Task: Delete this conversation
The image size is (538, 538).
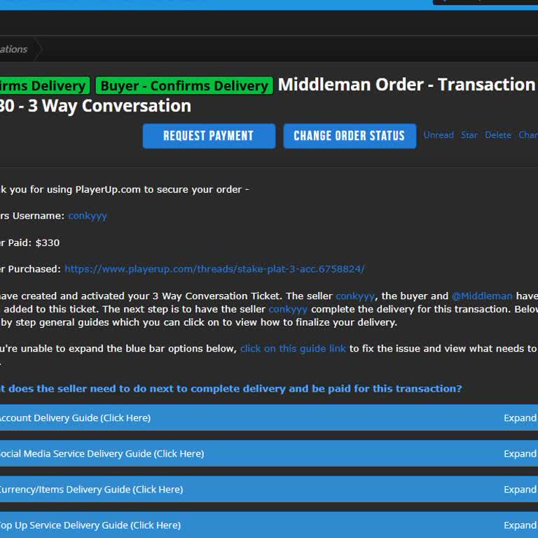Action: coord(498,134)
